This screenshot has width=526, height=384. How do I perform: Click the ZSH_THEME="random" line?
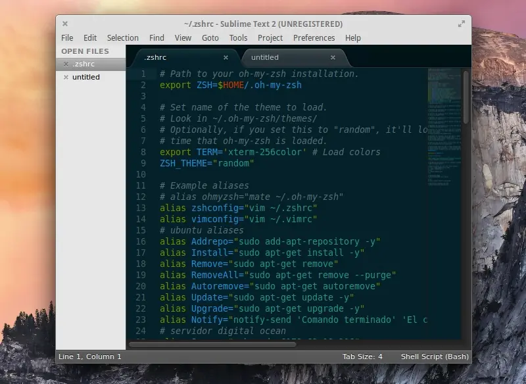pos(206,163)
